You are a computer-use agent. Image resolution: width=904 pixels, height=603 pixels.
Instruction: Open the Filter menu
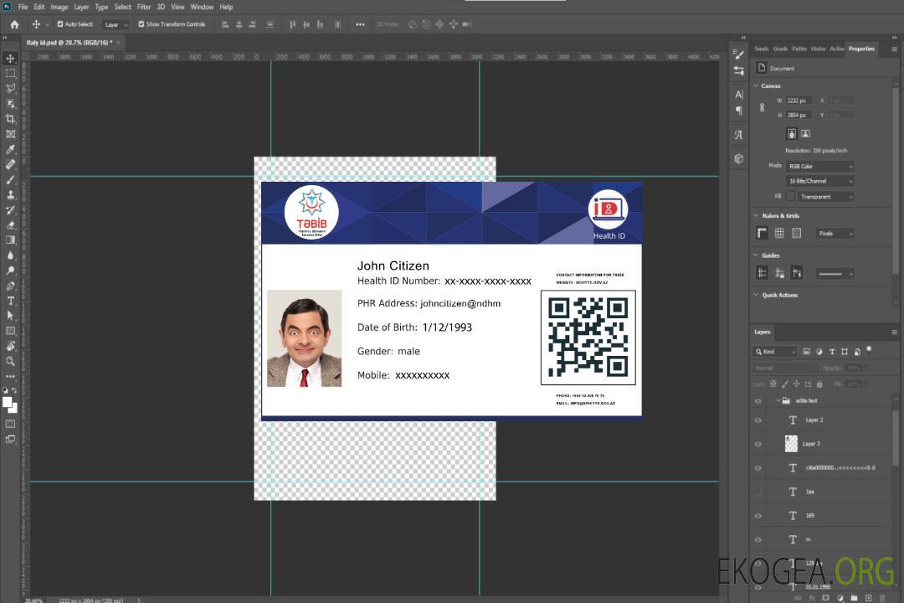pos(144,7)
